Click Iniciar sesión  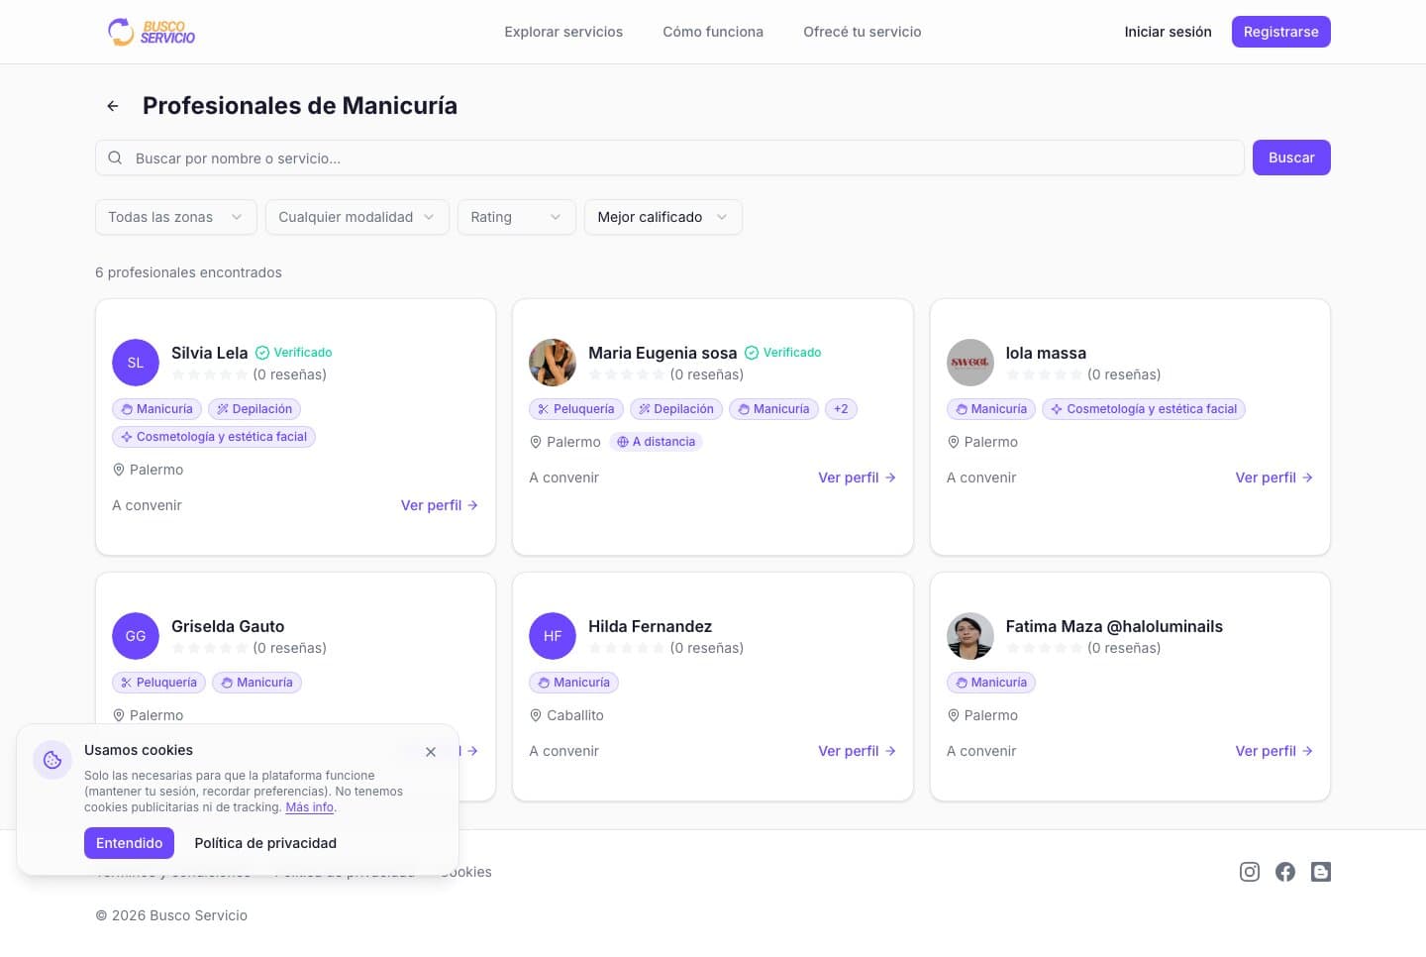tap(1169, 32)
